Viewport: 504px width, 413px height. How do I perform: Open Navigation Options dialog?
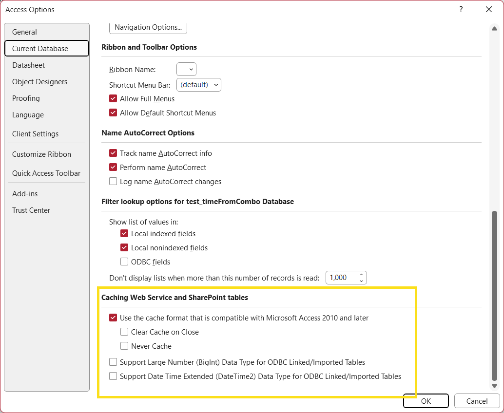pos(148,27)
